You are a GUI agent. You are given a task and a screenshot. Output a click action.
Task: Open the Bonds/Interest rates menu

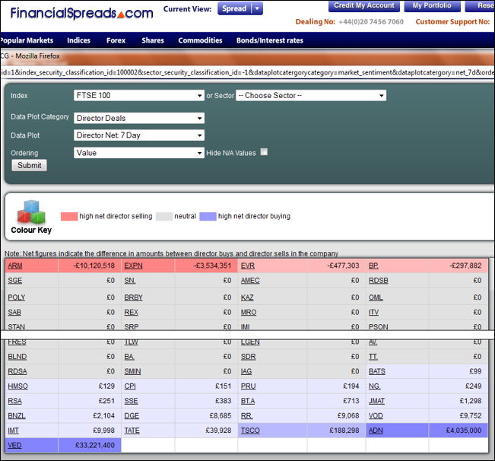pos(270,40)
